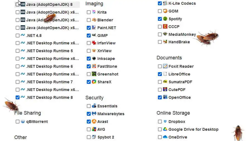Uncheck the K-Lite Codecs checkbox
250x141 pixels.
(x=160, y=3)
